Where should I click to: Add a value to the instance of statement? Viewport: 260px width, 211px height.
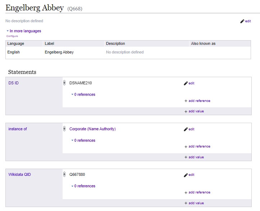194,157
